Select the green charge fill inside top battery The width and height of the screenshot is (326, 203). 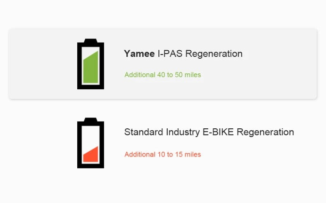click(x=90, y=67)
